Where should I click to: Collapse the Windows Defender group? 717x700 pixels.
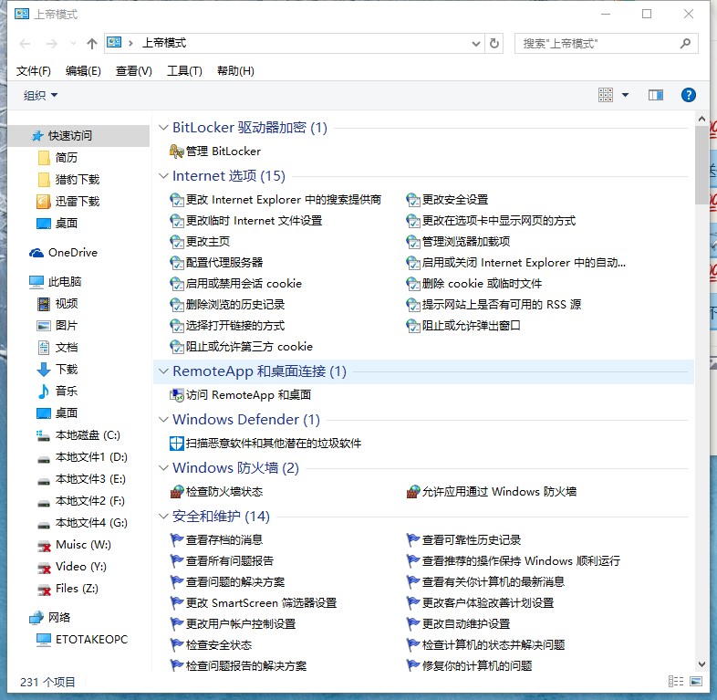[x=163, y=420]
